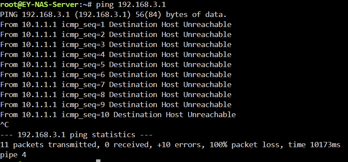Viewport: 348px width, 162px height.
Task: Click the ping statistics separator line
Action: tap(76, 135)
